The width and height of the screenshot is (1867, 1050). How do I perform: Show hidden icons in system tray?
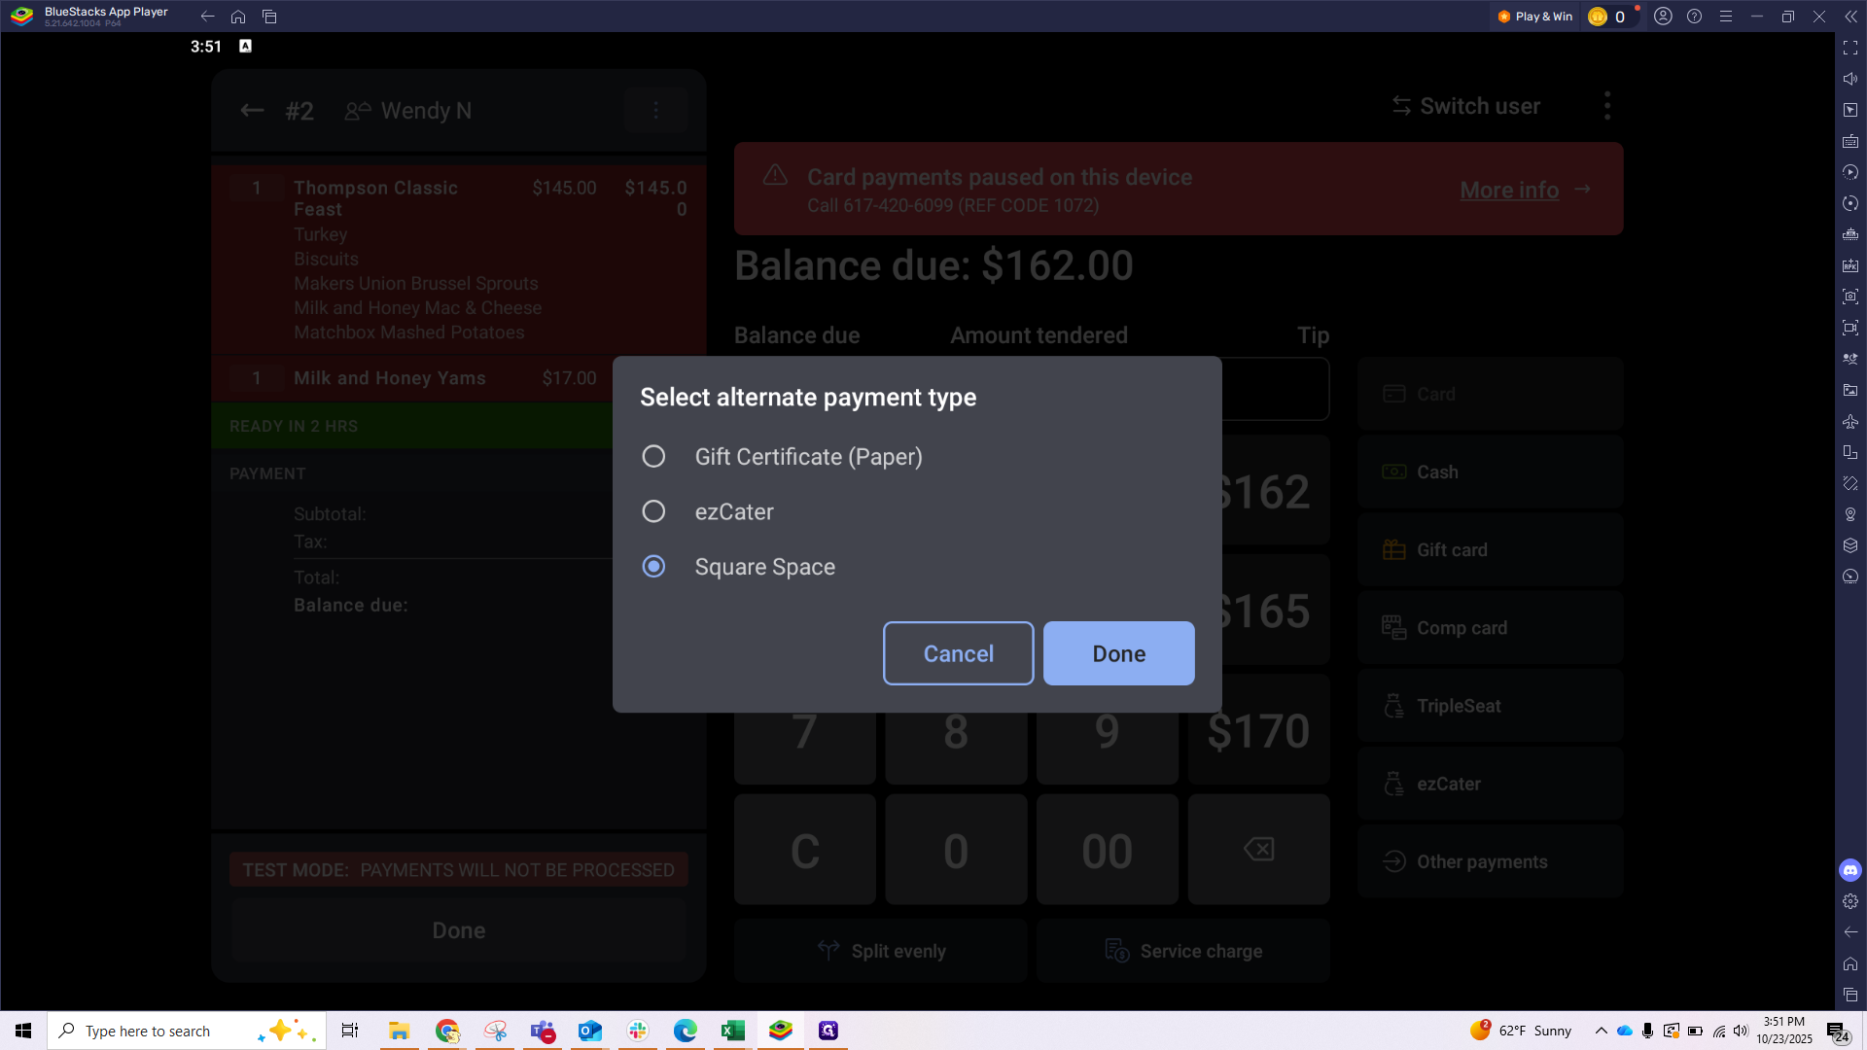pos(1601,1031)
